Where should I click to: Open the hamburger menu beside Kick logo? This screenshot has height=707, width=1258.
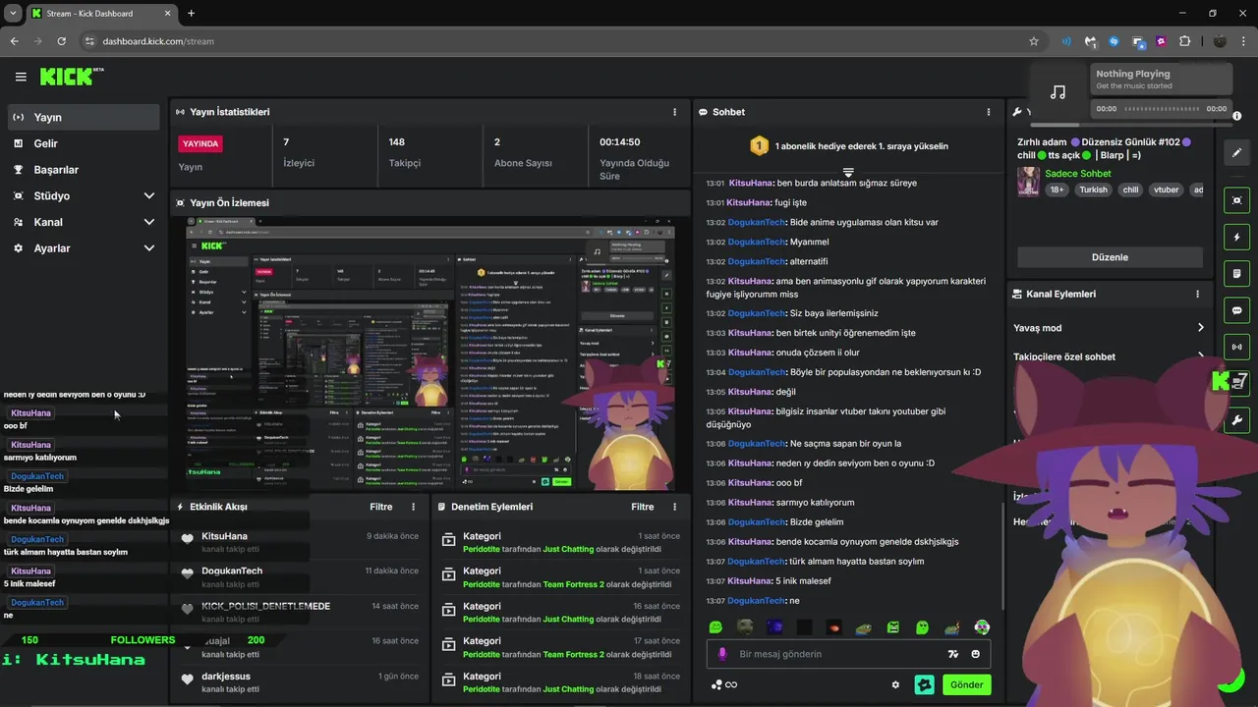(21, 77)
